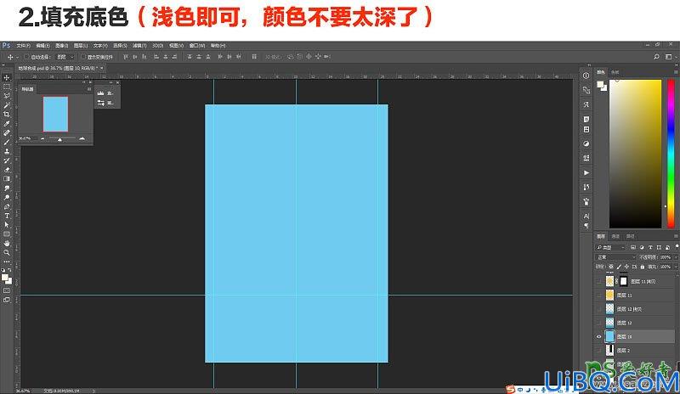The image size is (680, 394).
Task: Open the Filter (滤镜) menu
Action: [x=139, y=46]
